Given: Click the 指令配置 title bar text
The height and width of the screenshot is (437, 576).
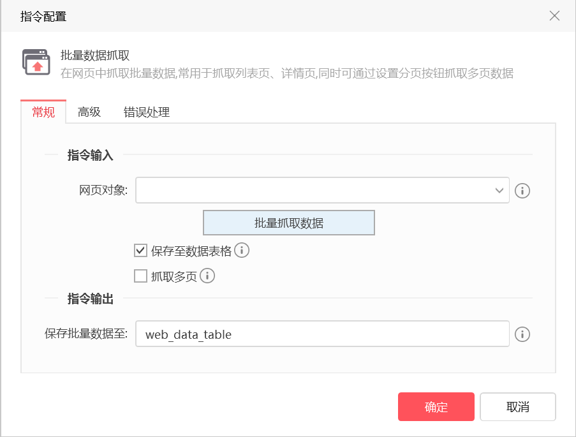Looking at the screenshot, I should click(x=43, y=17).
